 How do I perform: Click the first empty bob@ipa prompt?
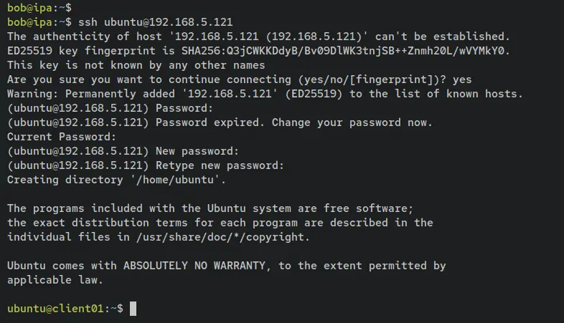pos(39,8)
